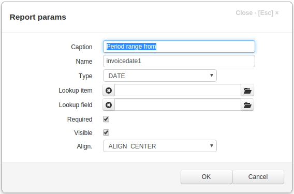Open the Lookup field folder browser
The image size is (294, 194).
pos(247,105)
